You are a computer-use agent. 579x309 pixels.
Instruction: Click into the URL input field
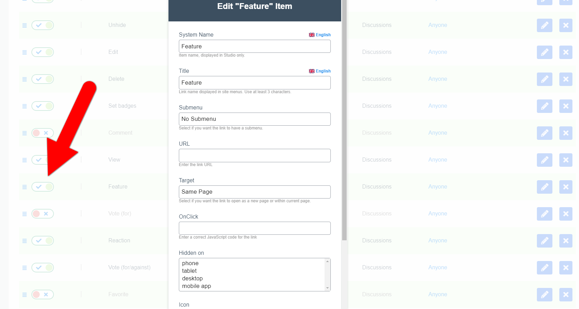click(x=254, y=155)
